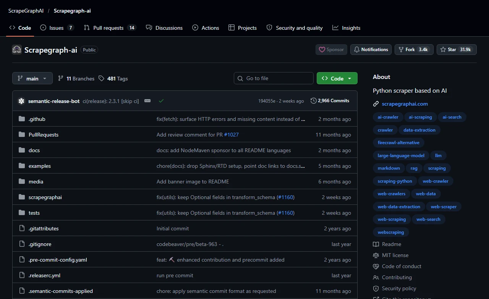Open the PullRequests folder
489x299 pixels.
[x=44, y=135]
